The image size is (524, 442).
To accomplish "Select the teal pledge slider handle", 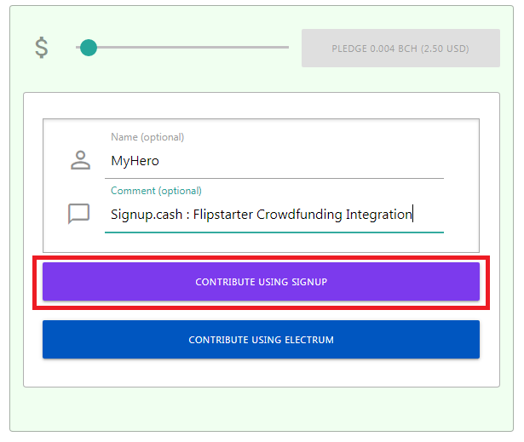I will tap(89, 48).
